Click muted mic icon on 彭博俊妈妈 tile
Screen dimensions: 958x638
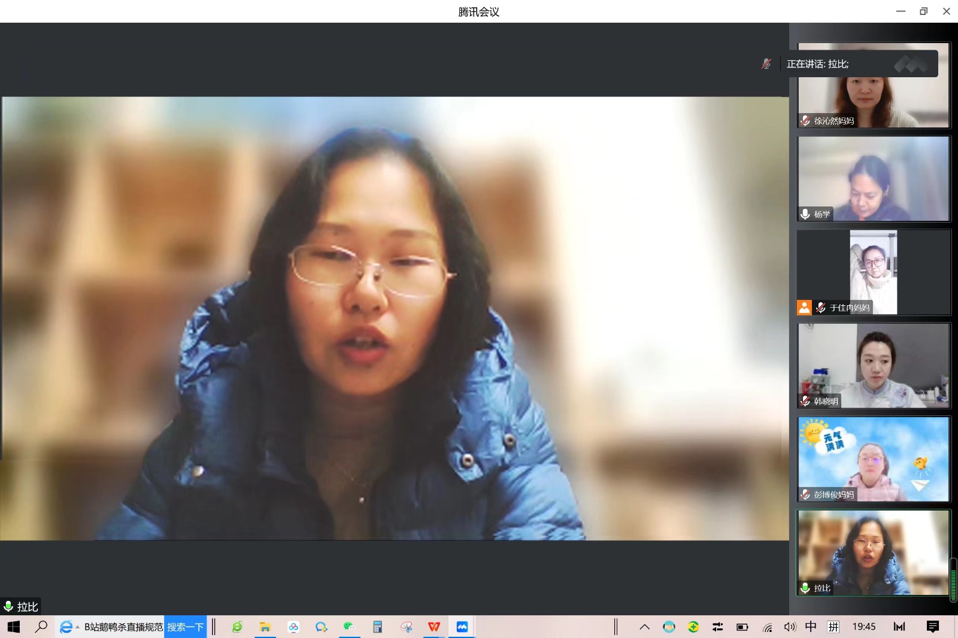pyautogui.click(x=805, y=494)
